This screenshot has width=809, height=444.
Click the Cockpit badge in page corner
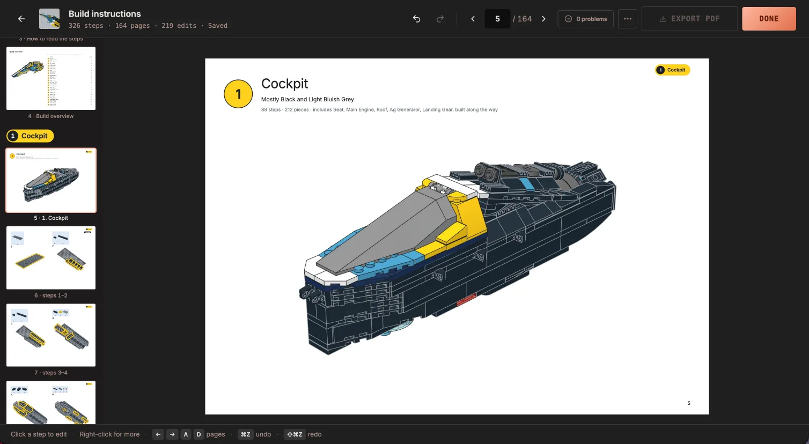(672, 70)
